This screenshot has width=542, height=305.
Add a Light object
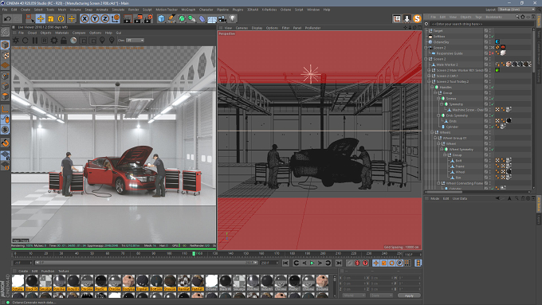pos(233,18)
